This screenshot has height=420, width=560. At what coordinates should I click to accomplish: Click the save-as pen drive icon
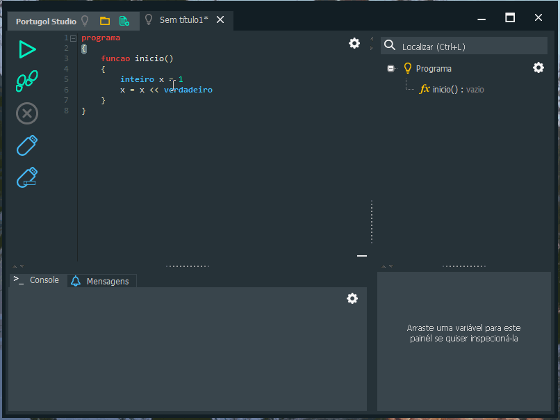27,177
